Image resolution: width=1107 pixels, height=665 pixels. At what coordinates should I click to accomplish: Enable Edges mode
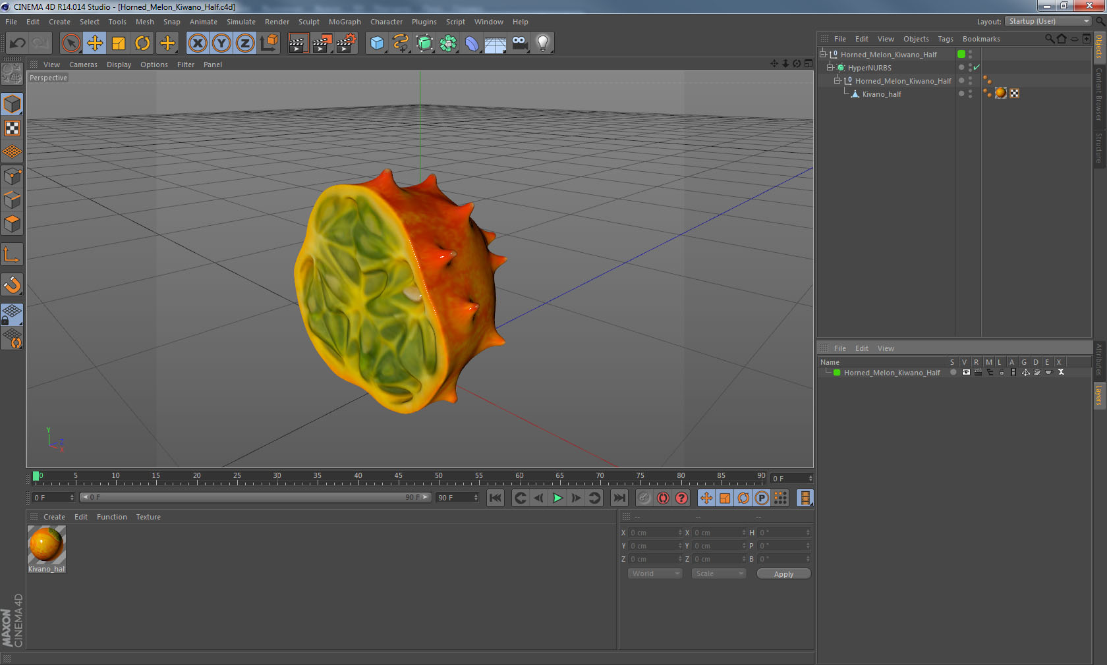click(x=12, y=200)
